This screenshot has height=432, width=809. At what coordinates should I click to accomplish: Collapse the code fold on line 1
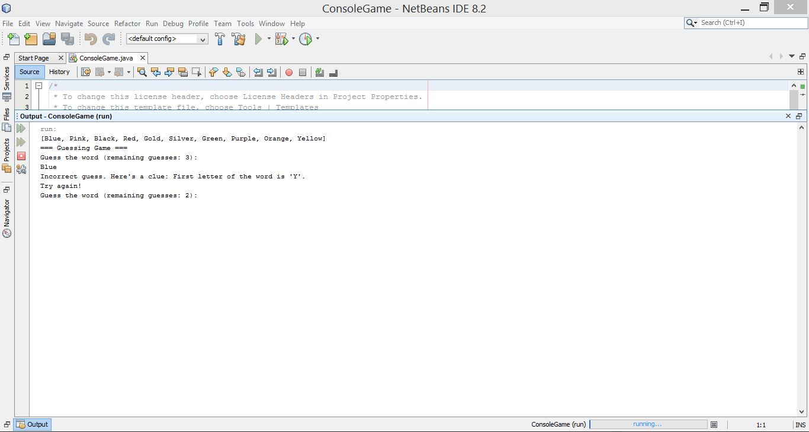click(x=38, y=86)
